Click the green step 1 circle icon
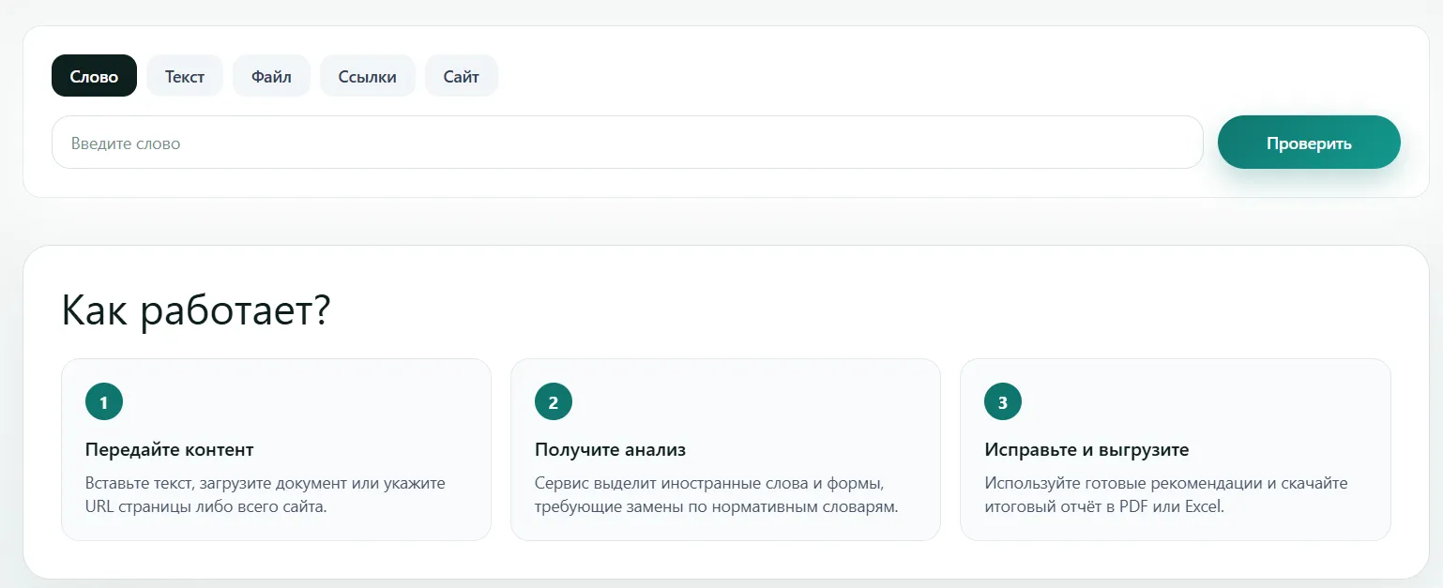1443x588 pixels. coord(104,400)
